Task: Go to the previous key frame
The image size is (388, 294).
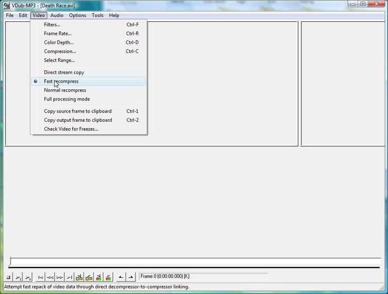Action: [79, 277]
